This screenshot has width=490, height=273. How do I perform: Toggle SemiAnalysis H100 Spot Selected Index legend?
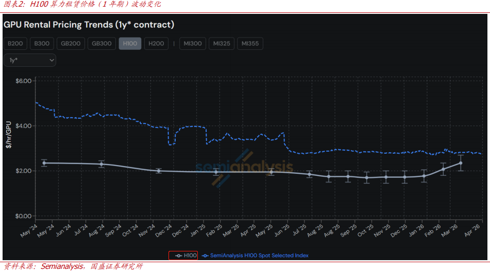[x=256, y=256]
